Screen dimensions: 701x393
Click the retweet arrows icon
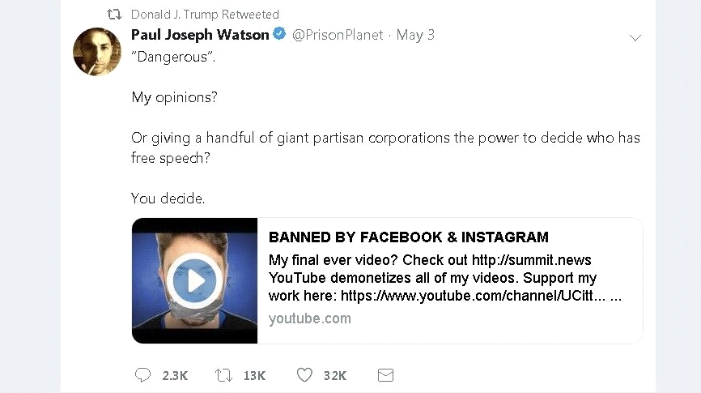pyautogui.click(x=223, y=374)
